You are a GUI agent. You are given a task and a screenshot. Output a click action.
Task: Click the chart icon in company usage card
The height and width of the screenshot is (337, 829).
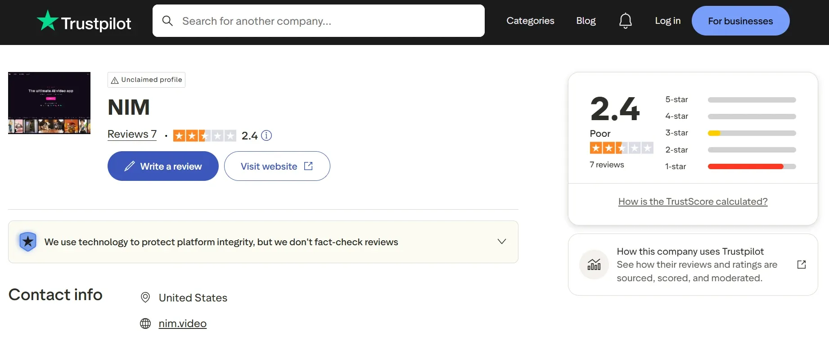(594, 265)
